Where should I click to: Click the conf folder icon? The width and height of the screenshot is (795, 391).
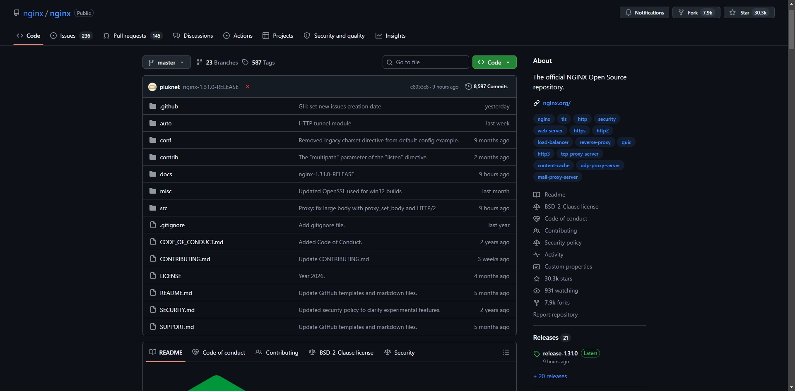point(153,140)
